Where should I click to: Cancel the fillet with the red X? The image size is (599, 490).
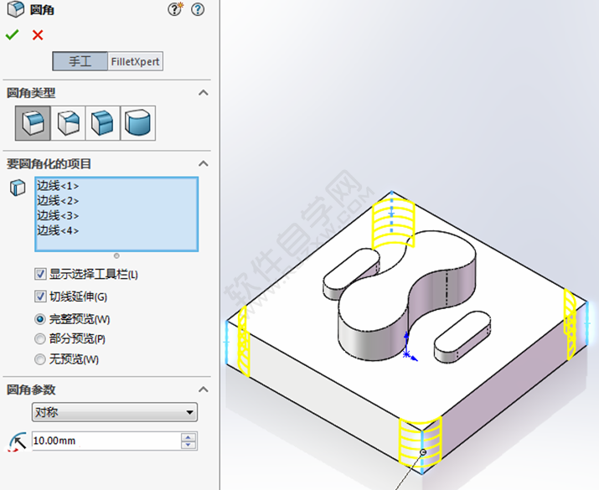pos(38,35)
